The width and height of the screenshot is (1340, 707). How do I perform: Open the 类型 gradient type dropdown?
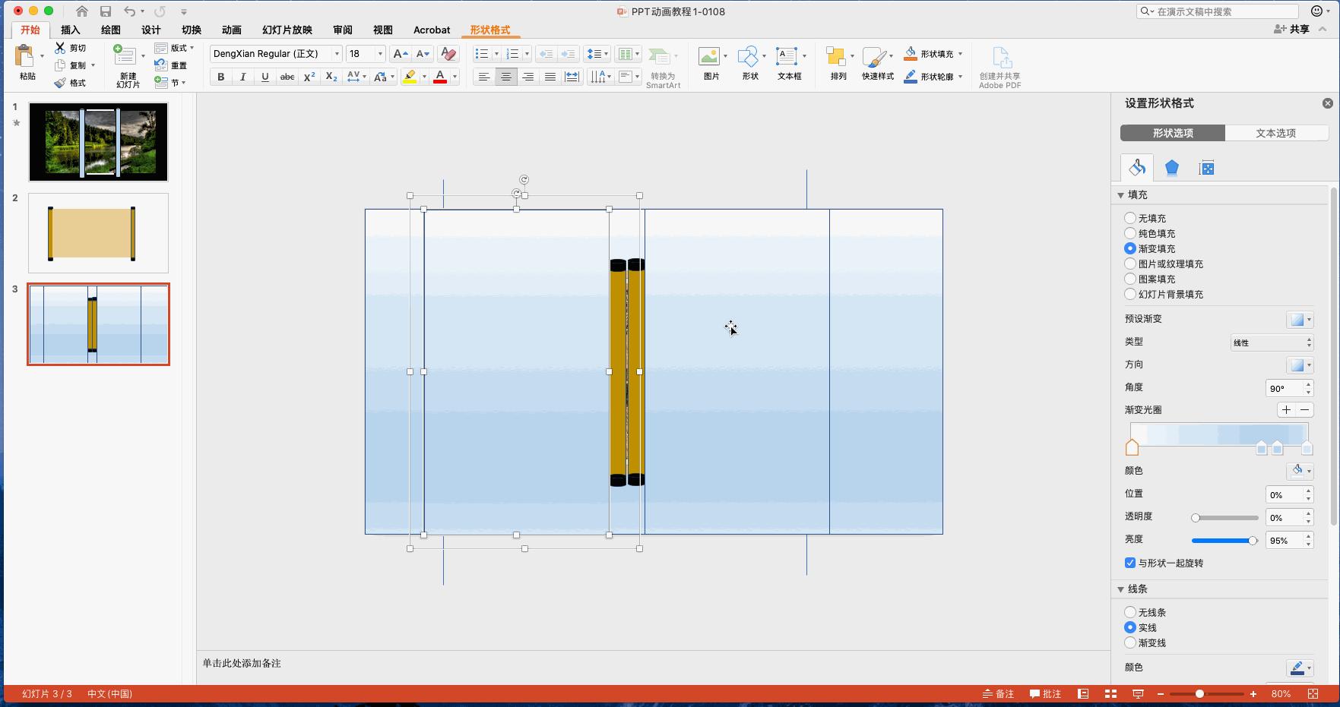pyautogui.click(x=1272, y=342)
